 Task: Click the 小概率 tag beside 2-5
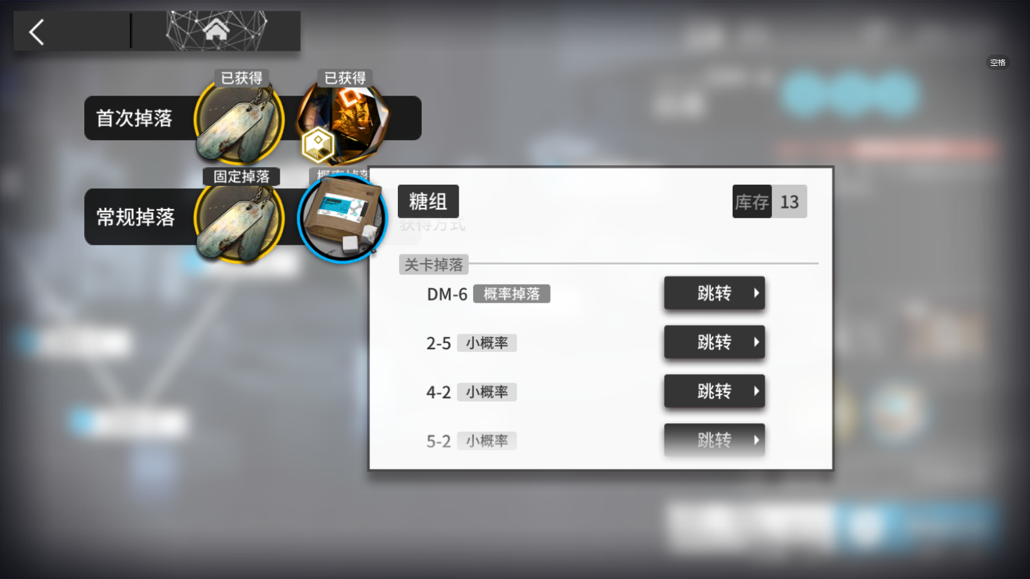[x=487, y=343]
